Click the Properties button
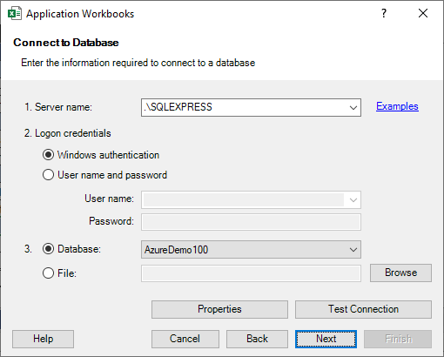 219,309
